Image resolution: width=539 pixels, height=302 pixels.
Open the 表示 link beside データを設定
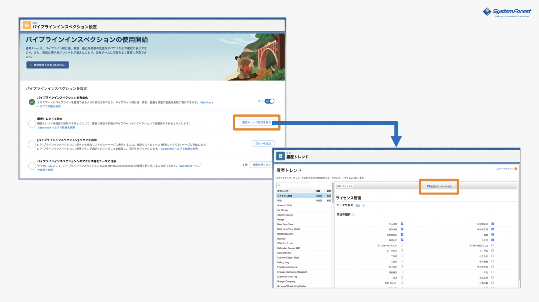coord(358,206)
